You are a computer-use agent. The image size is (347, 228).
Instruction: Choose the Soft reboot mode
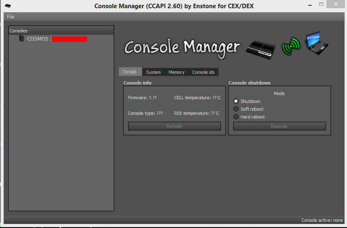click(236, 109)
